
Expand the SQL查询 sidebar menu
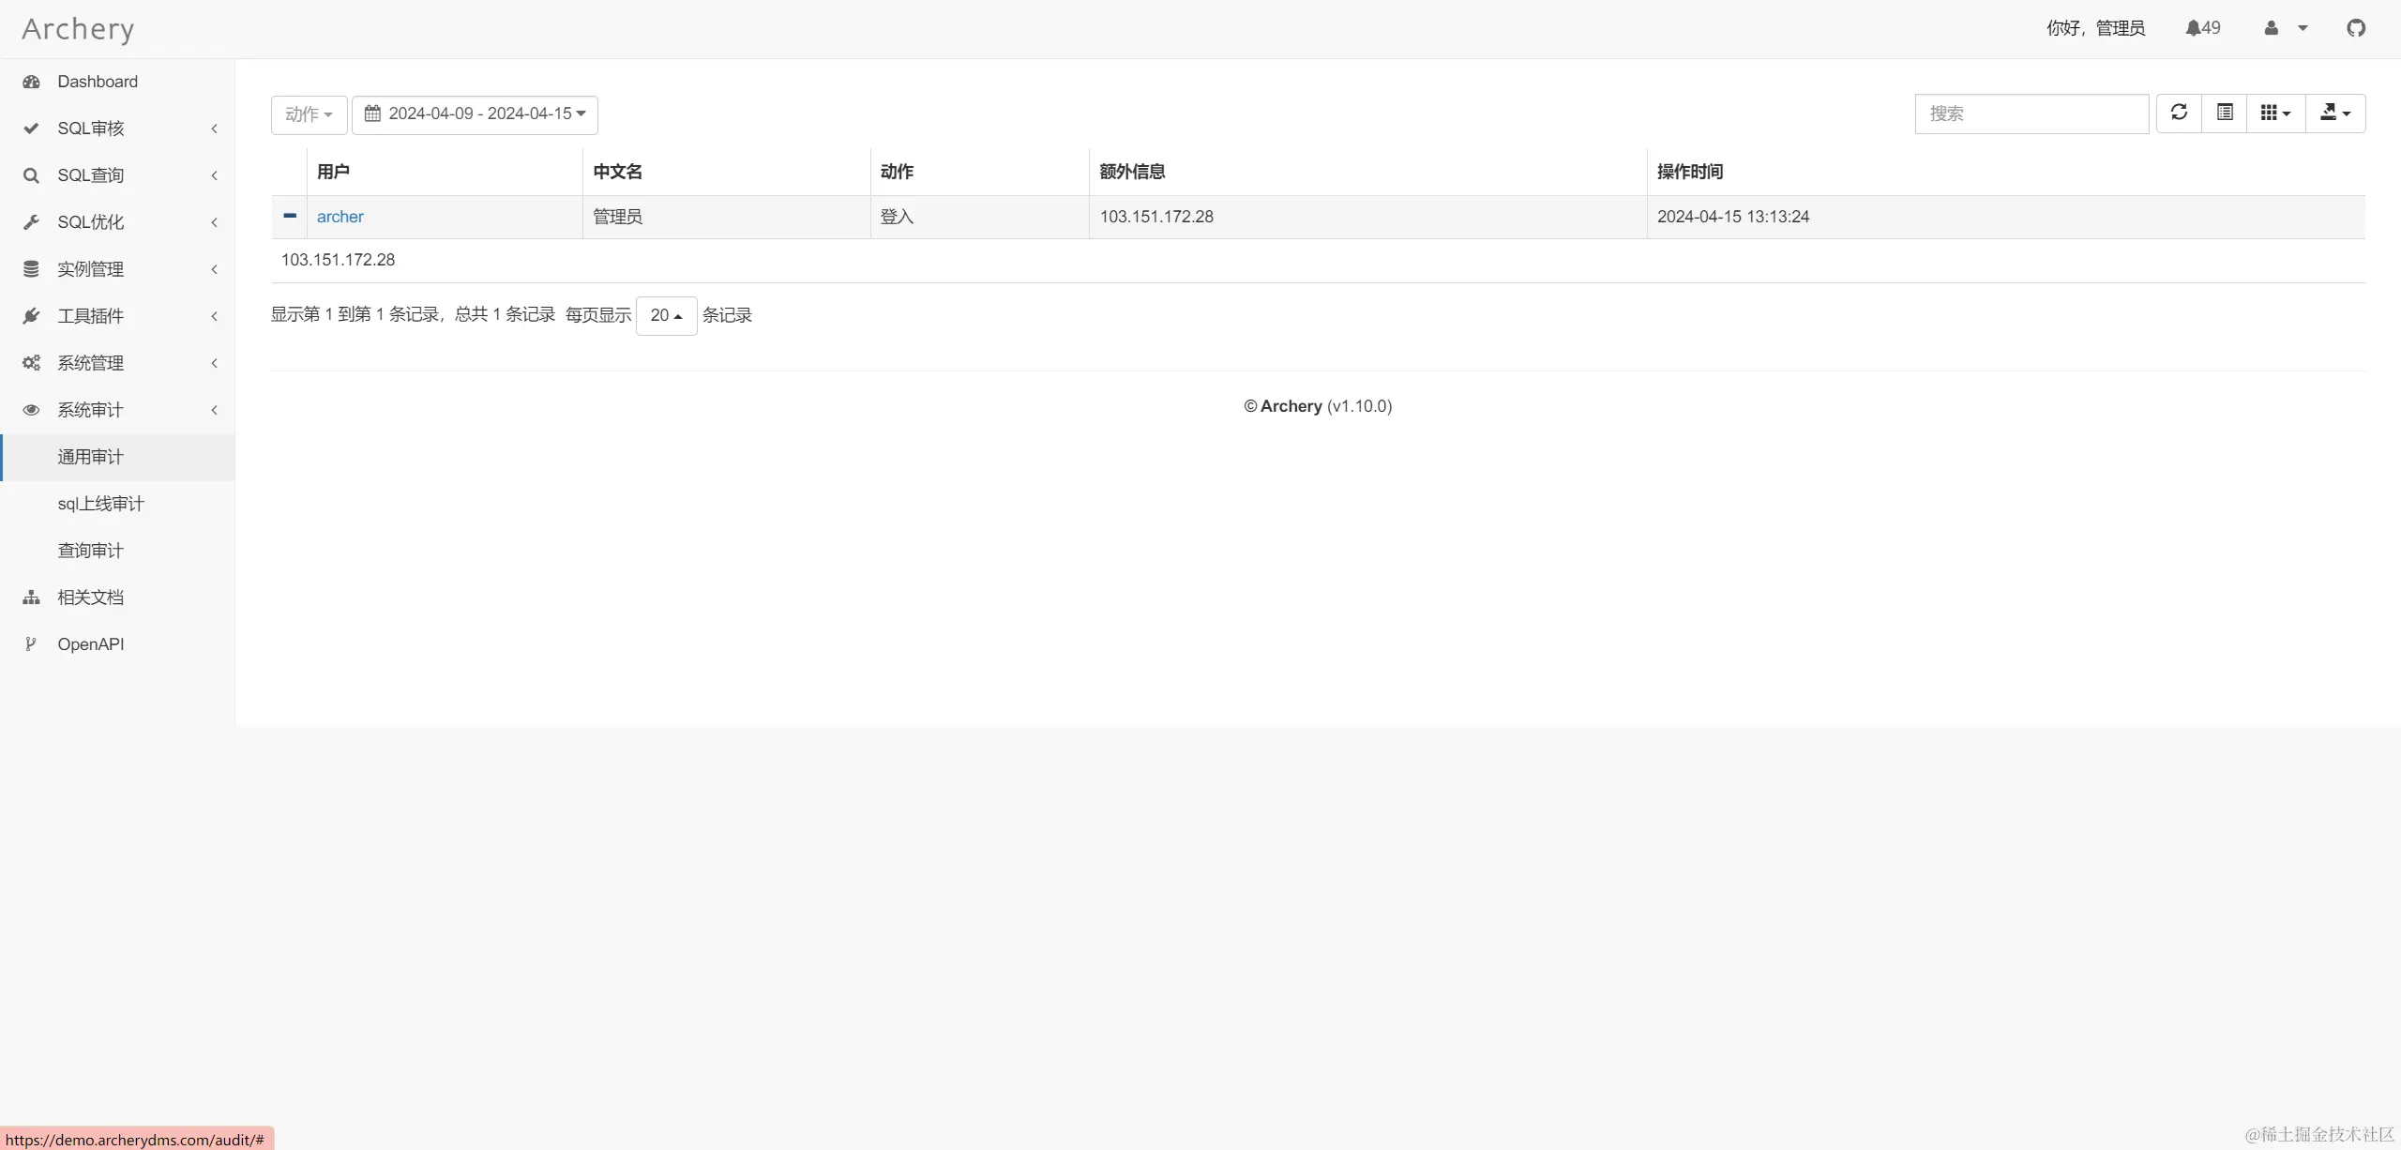click(x=91, y=175)
